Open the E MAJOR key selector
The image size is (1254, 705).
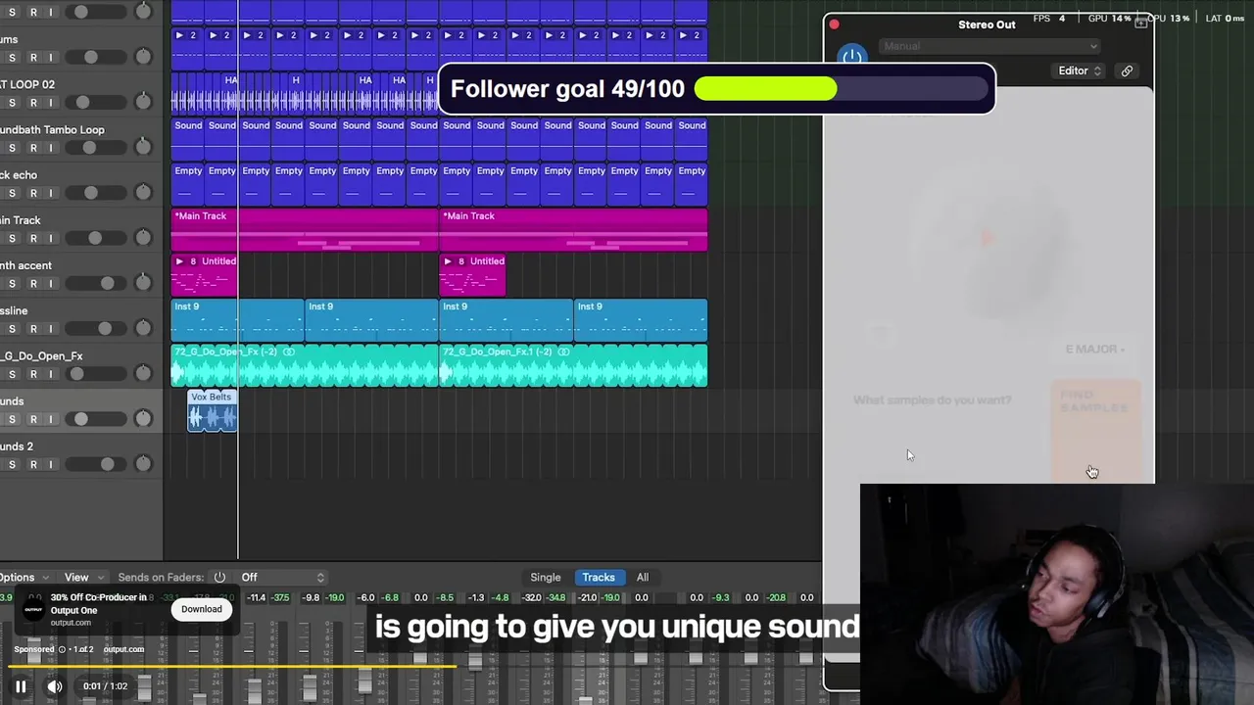coord(1095,349)
